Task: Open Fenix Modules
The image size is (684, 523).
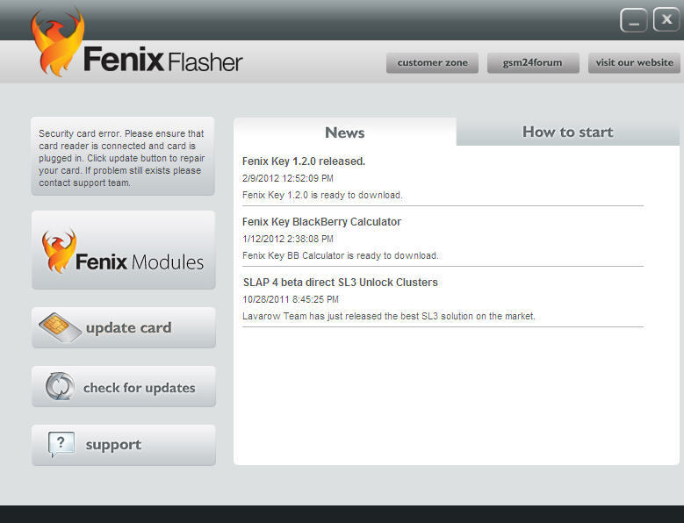Action: click(x=139, y=261)
